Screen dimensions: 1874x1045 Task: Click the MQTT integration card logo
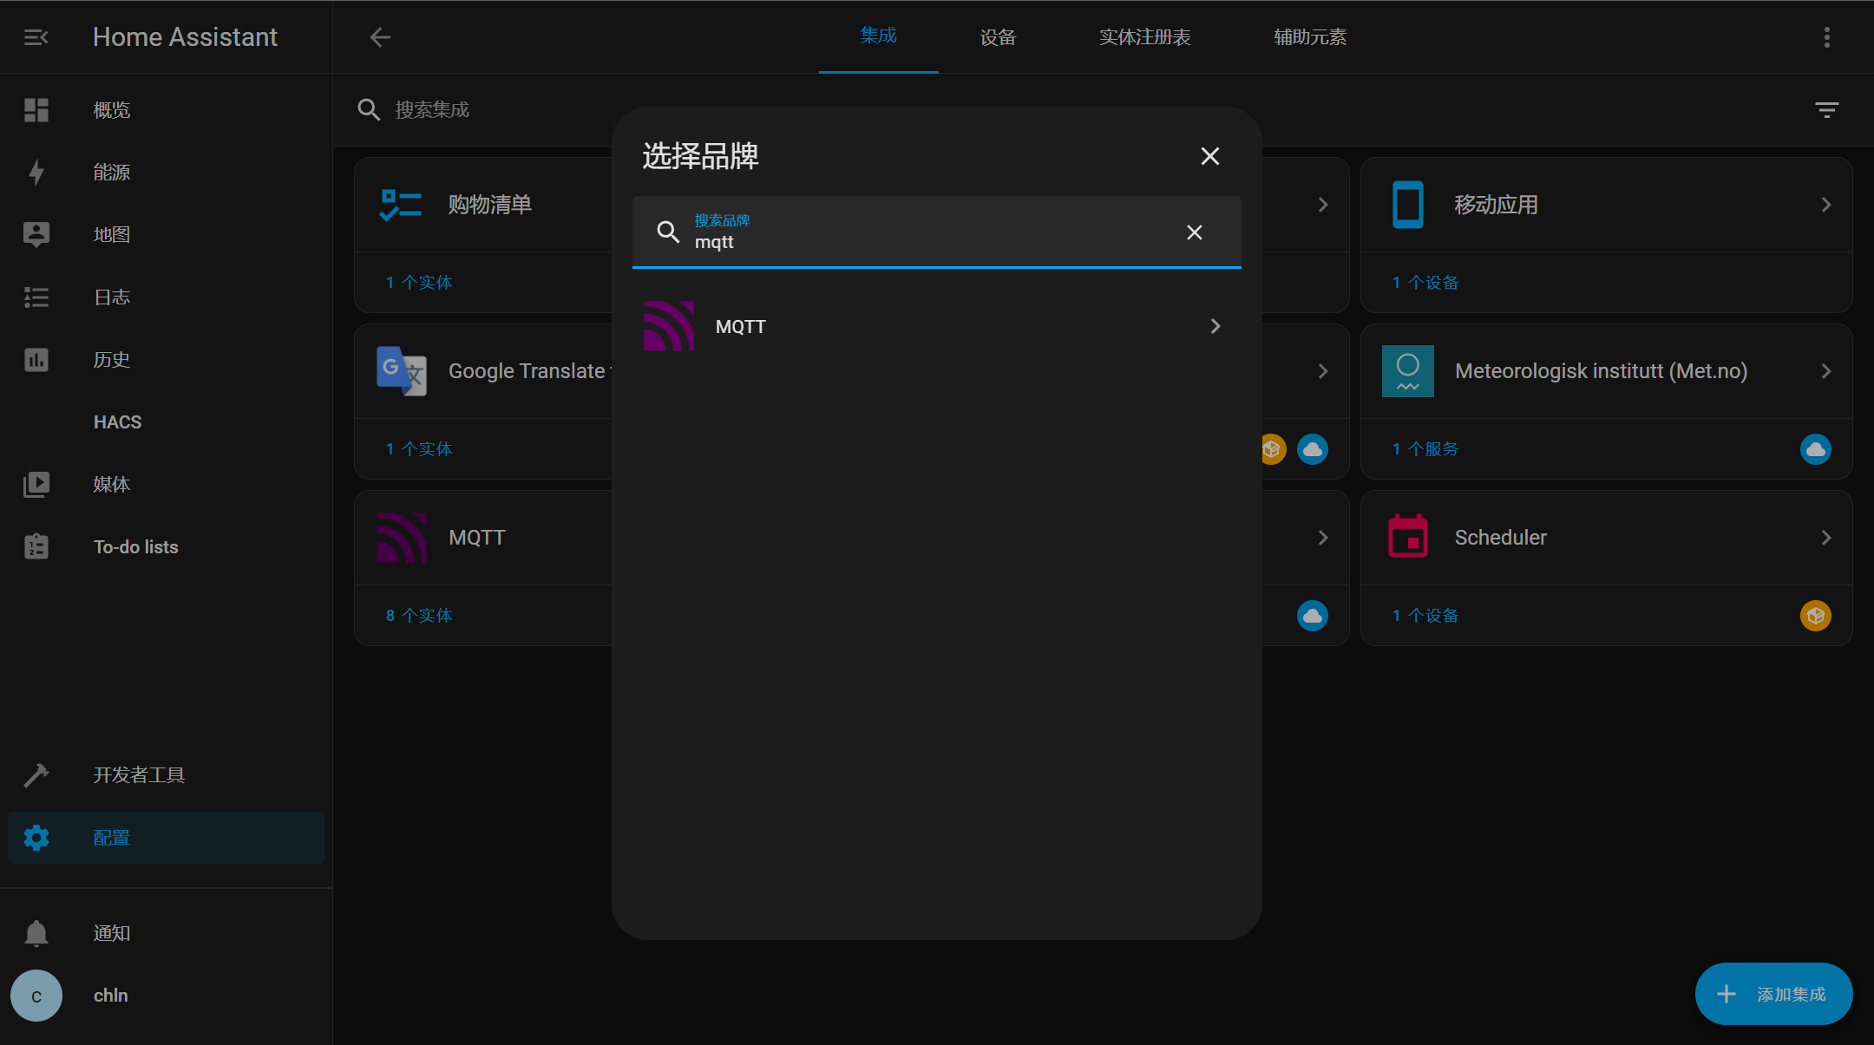click(402, 538)
